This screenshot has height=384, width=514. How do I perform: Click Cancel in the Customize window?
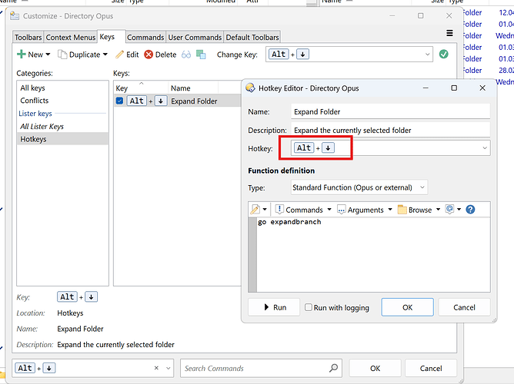tap(431, 369)
